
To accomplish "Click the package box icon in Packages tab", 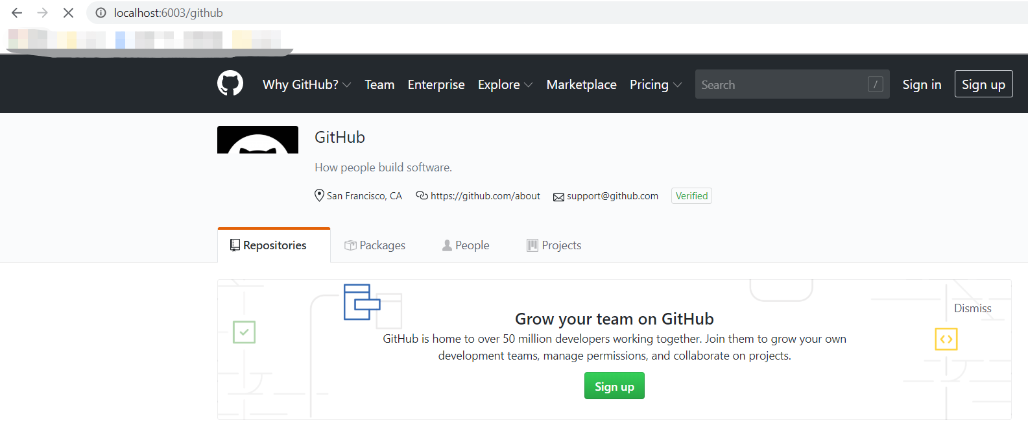I will pyautogui.click(x=350, y=245).
